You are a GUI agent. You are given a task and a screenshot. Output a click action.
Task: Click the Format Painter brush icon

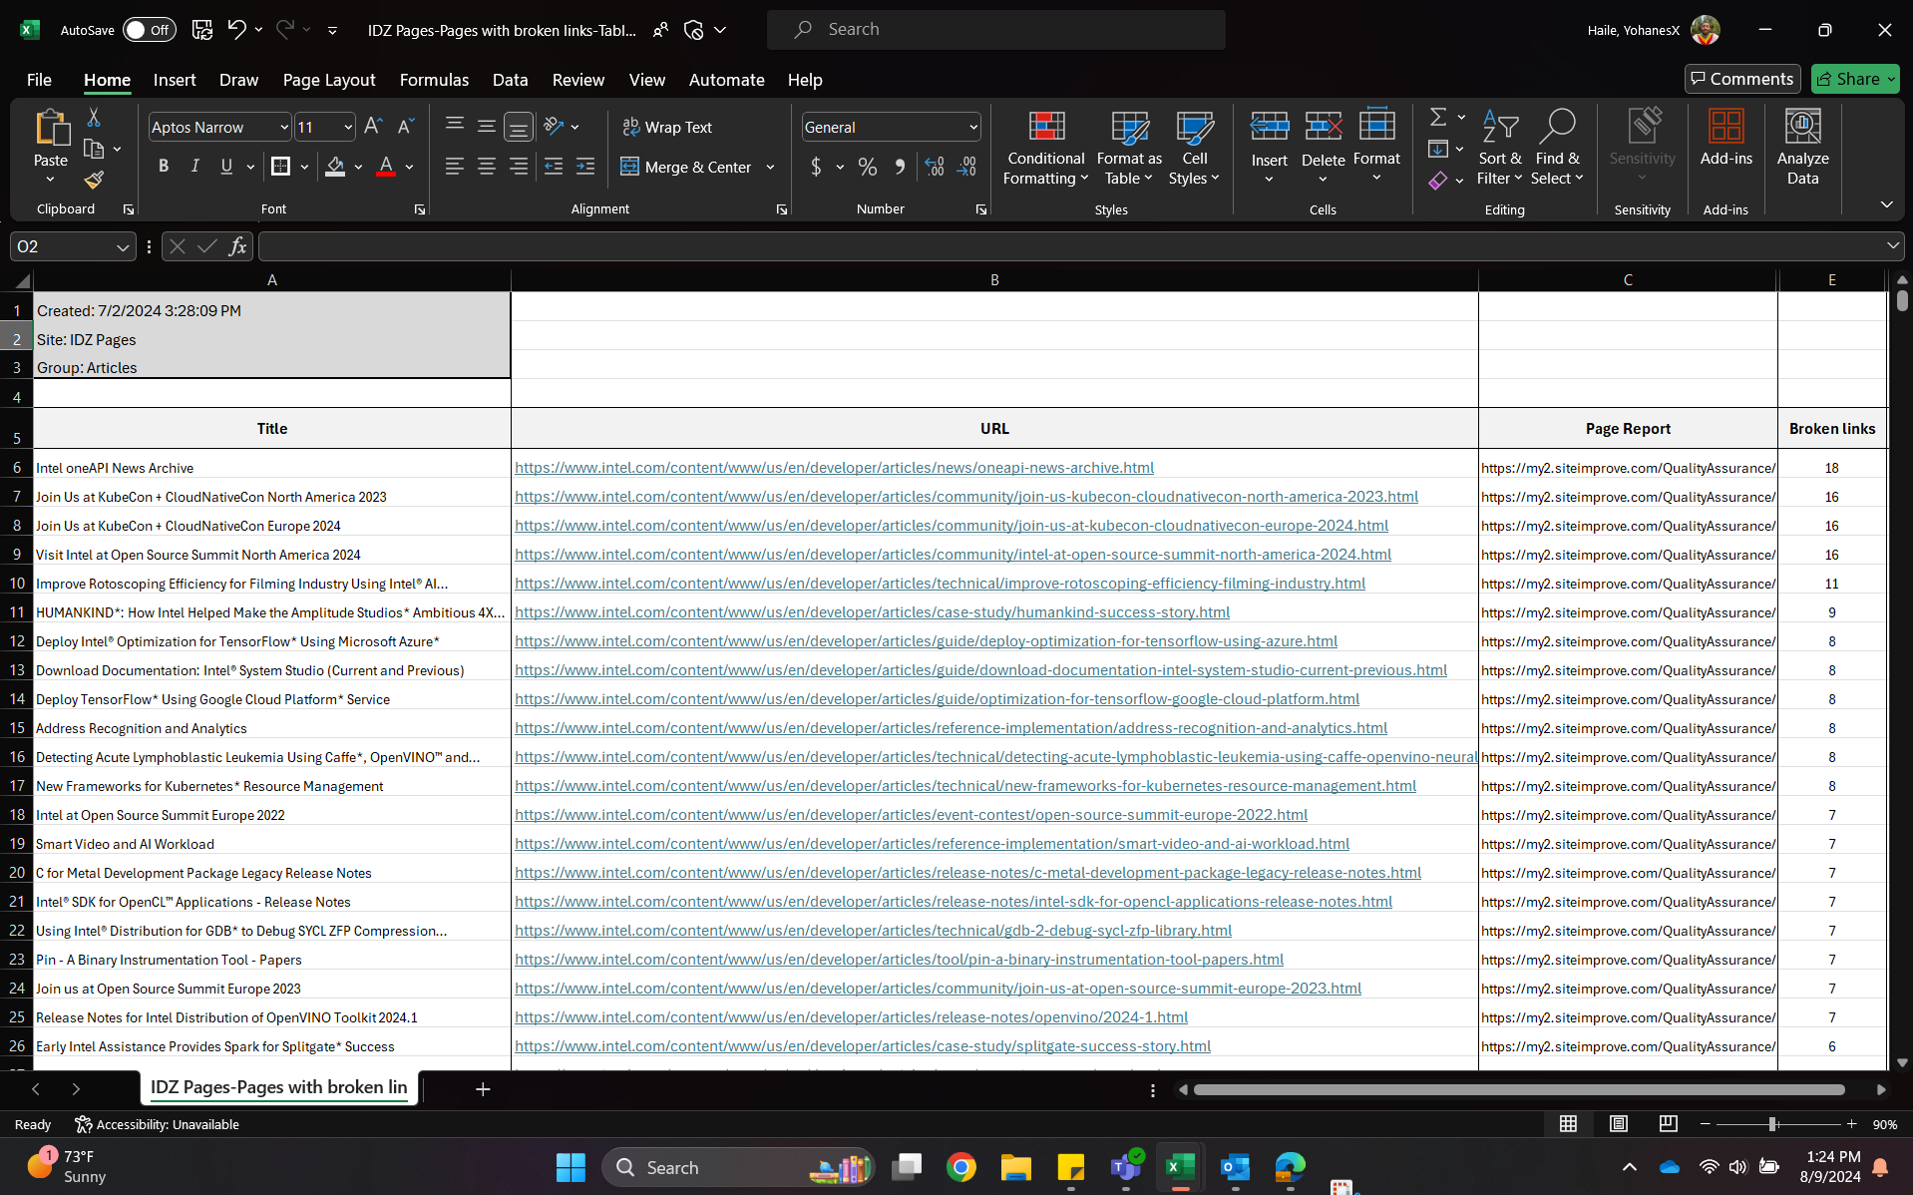94,181
